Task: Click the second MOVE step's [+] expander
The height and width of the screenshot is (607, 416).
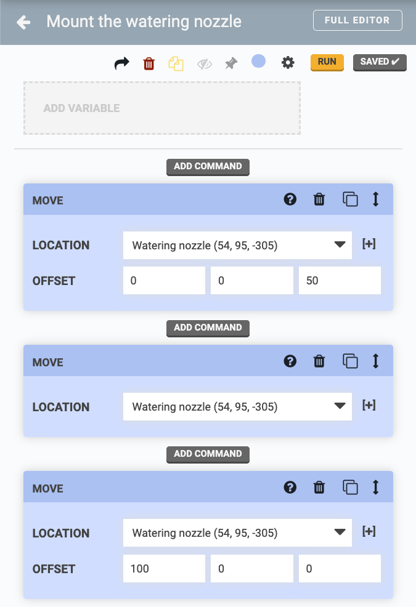Action: pos(369,406)
